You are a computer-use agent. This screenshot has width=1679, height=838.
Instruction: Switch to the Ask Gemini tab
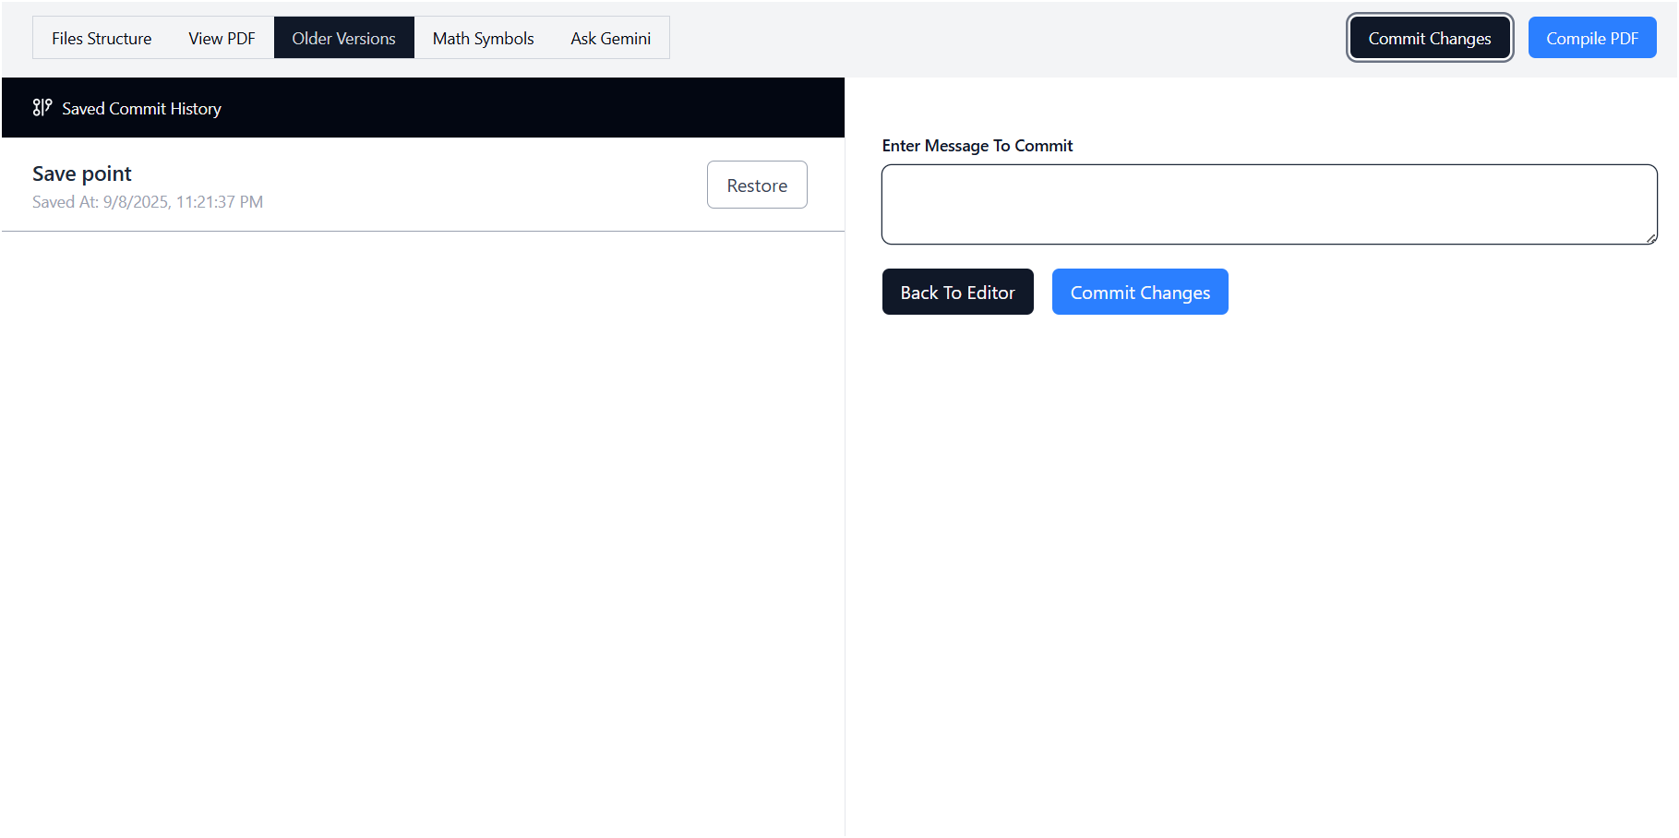click(610, 38)
